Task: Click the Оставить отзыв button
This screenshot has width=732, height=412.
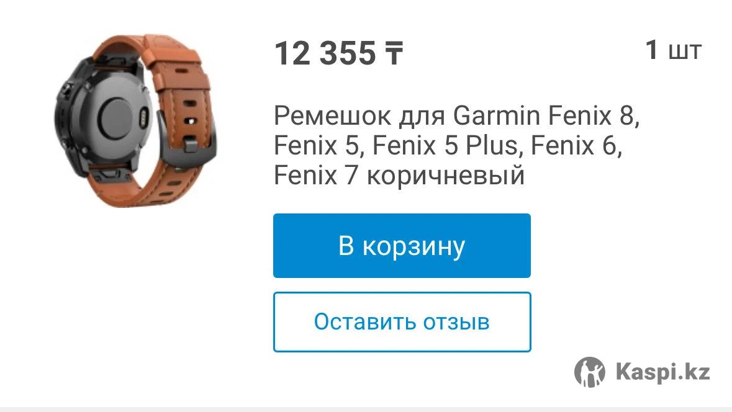Action: 402,322
